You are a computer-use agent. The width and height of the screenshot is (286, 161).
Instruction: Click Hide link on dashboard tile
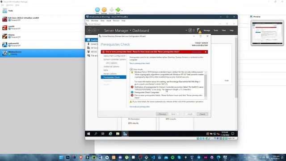[227, 80]
